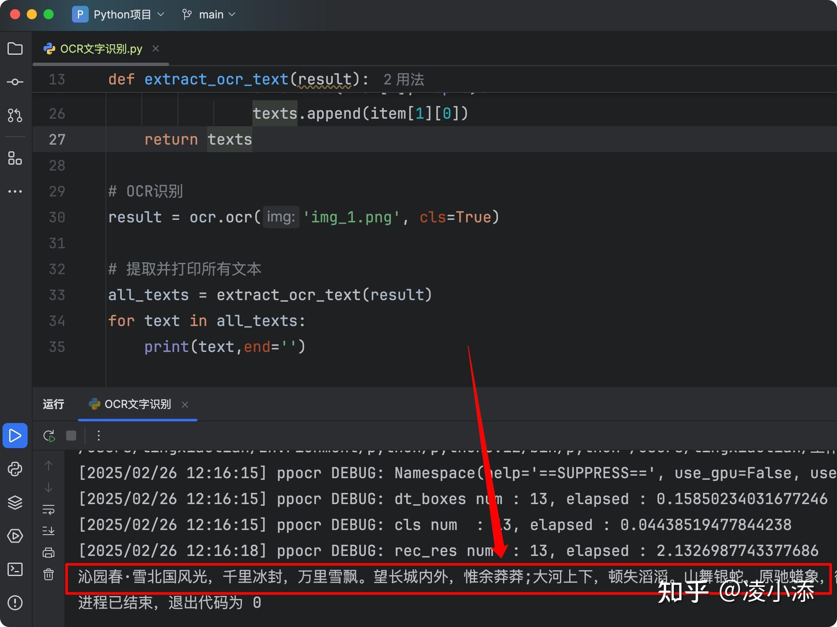Rerun the OCR文字识别 script
The image size is (837, 627).
click(x=49, y=436)
